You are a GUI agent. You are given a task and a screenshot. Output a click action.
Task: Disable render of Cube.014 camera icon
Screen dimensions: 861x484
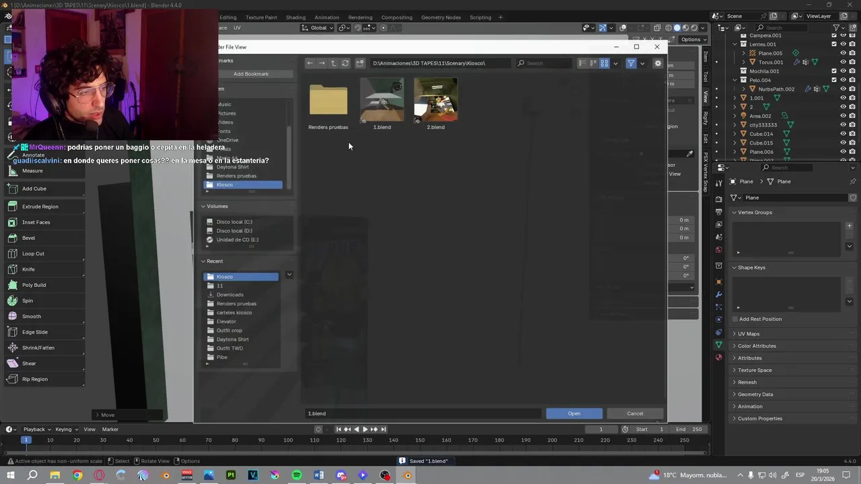(x=852, y=134)
